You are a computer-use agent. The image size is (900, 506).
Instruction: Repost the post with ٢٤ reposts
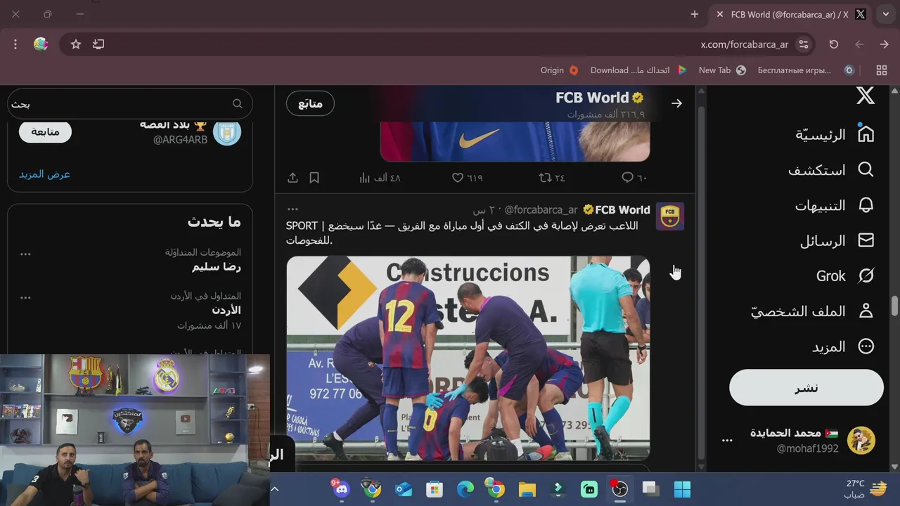(552, 178)
